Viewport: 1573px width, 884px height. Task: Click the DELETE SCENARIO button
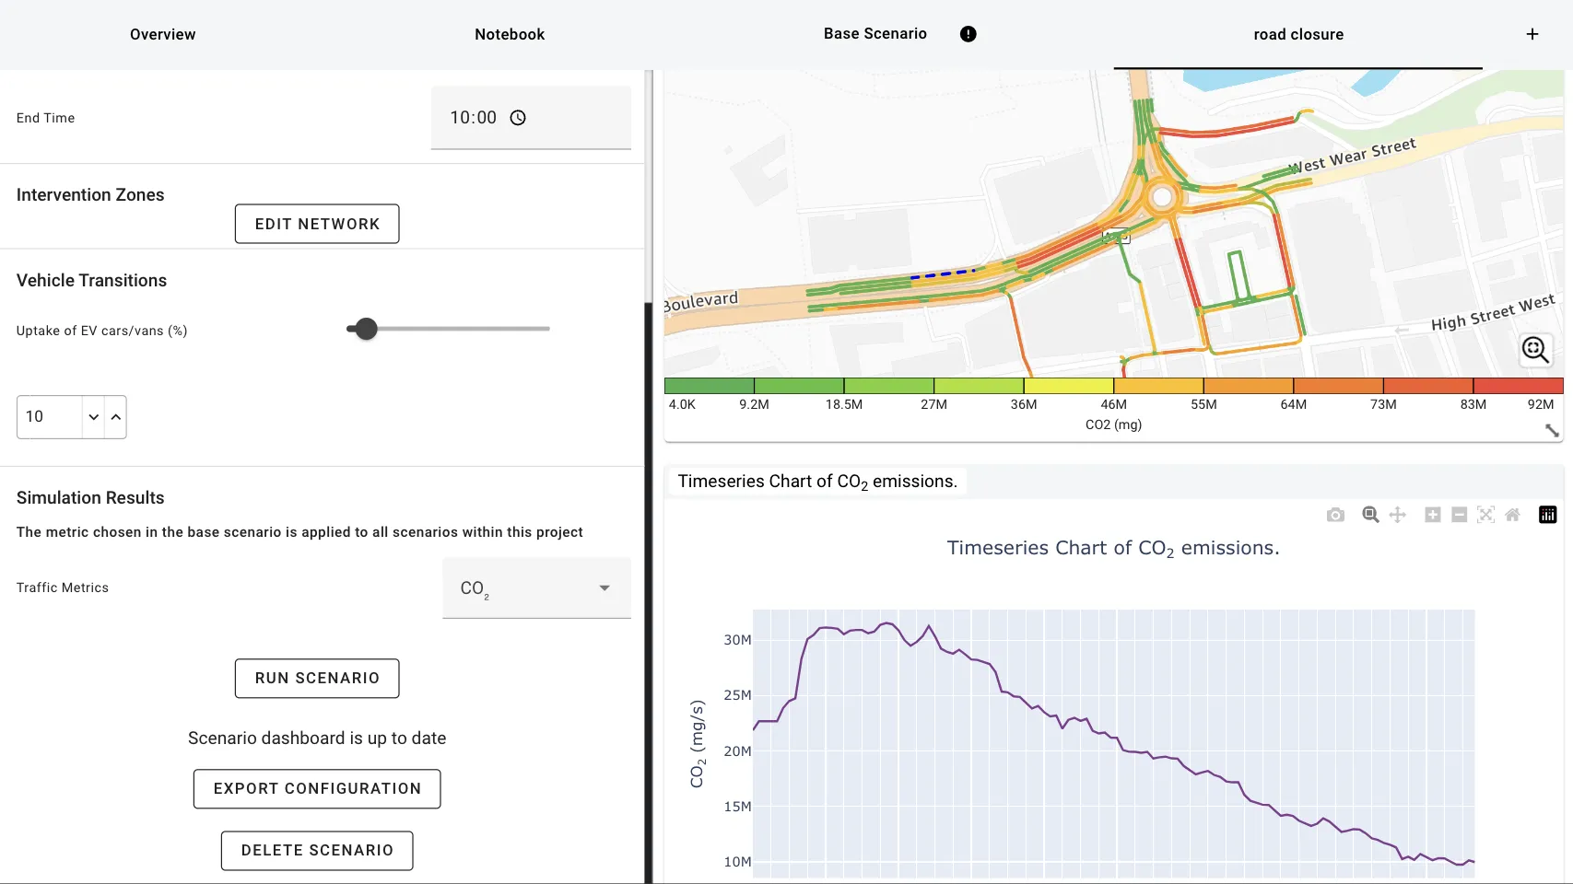317,851
